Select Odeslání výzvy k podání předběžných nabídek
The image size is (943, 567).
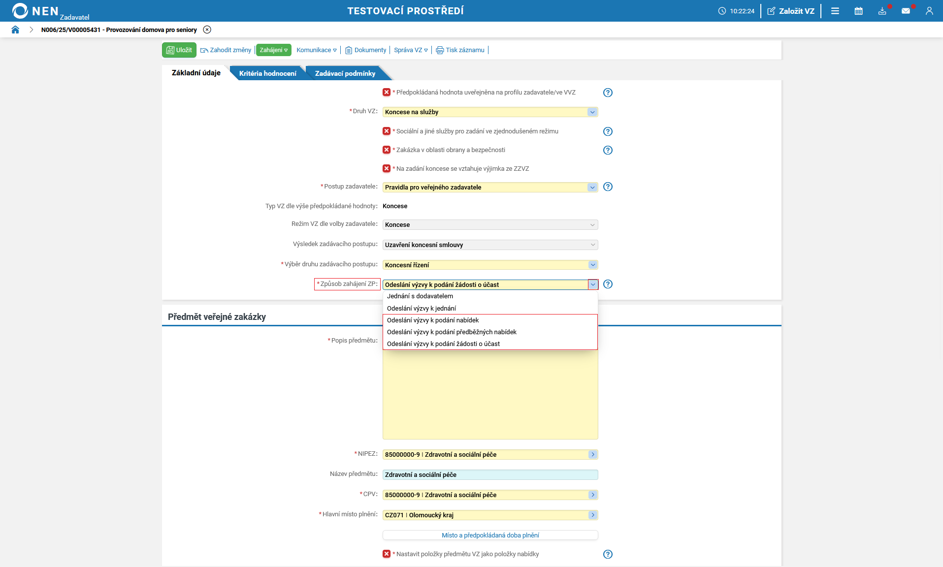point(490,332)
